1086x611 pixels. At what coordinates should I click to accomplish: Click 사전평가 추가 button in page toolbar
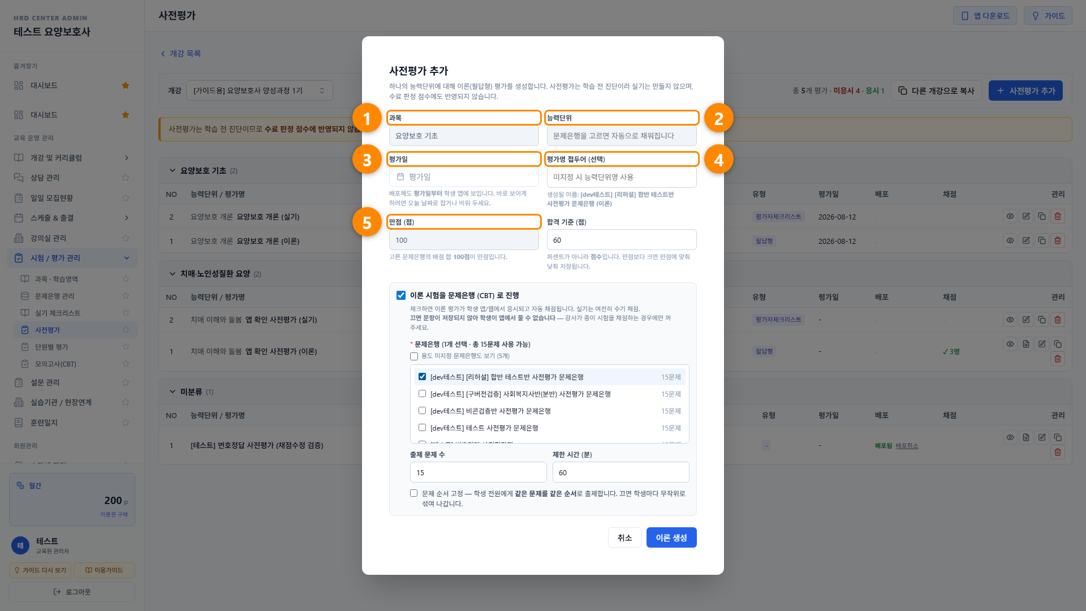1025,91
